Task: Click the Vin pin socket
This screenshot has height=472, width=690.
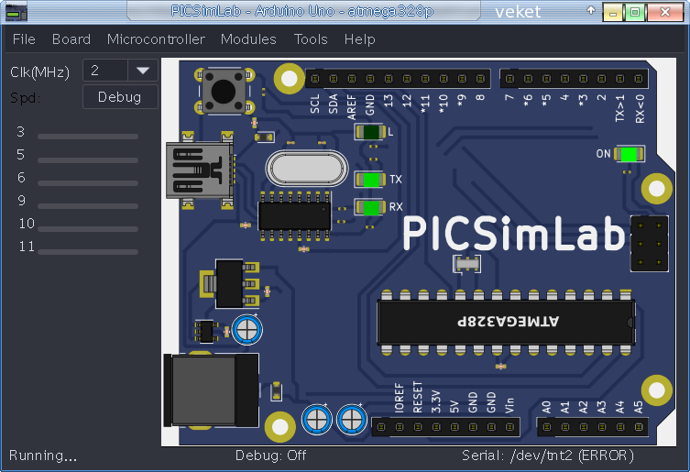Action: click(x=509, y=427)
